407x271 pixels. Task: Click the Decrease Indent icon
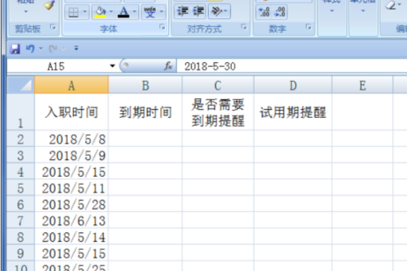(182, 12)
